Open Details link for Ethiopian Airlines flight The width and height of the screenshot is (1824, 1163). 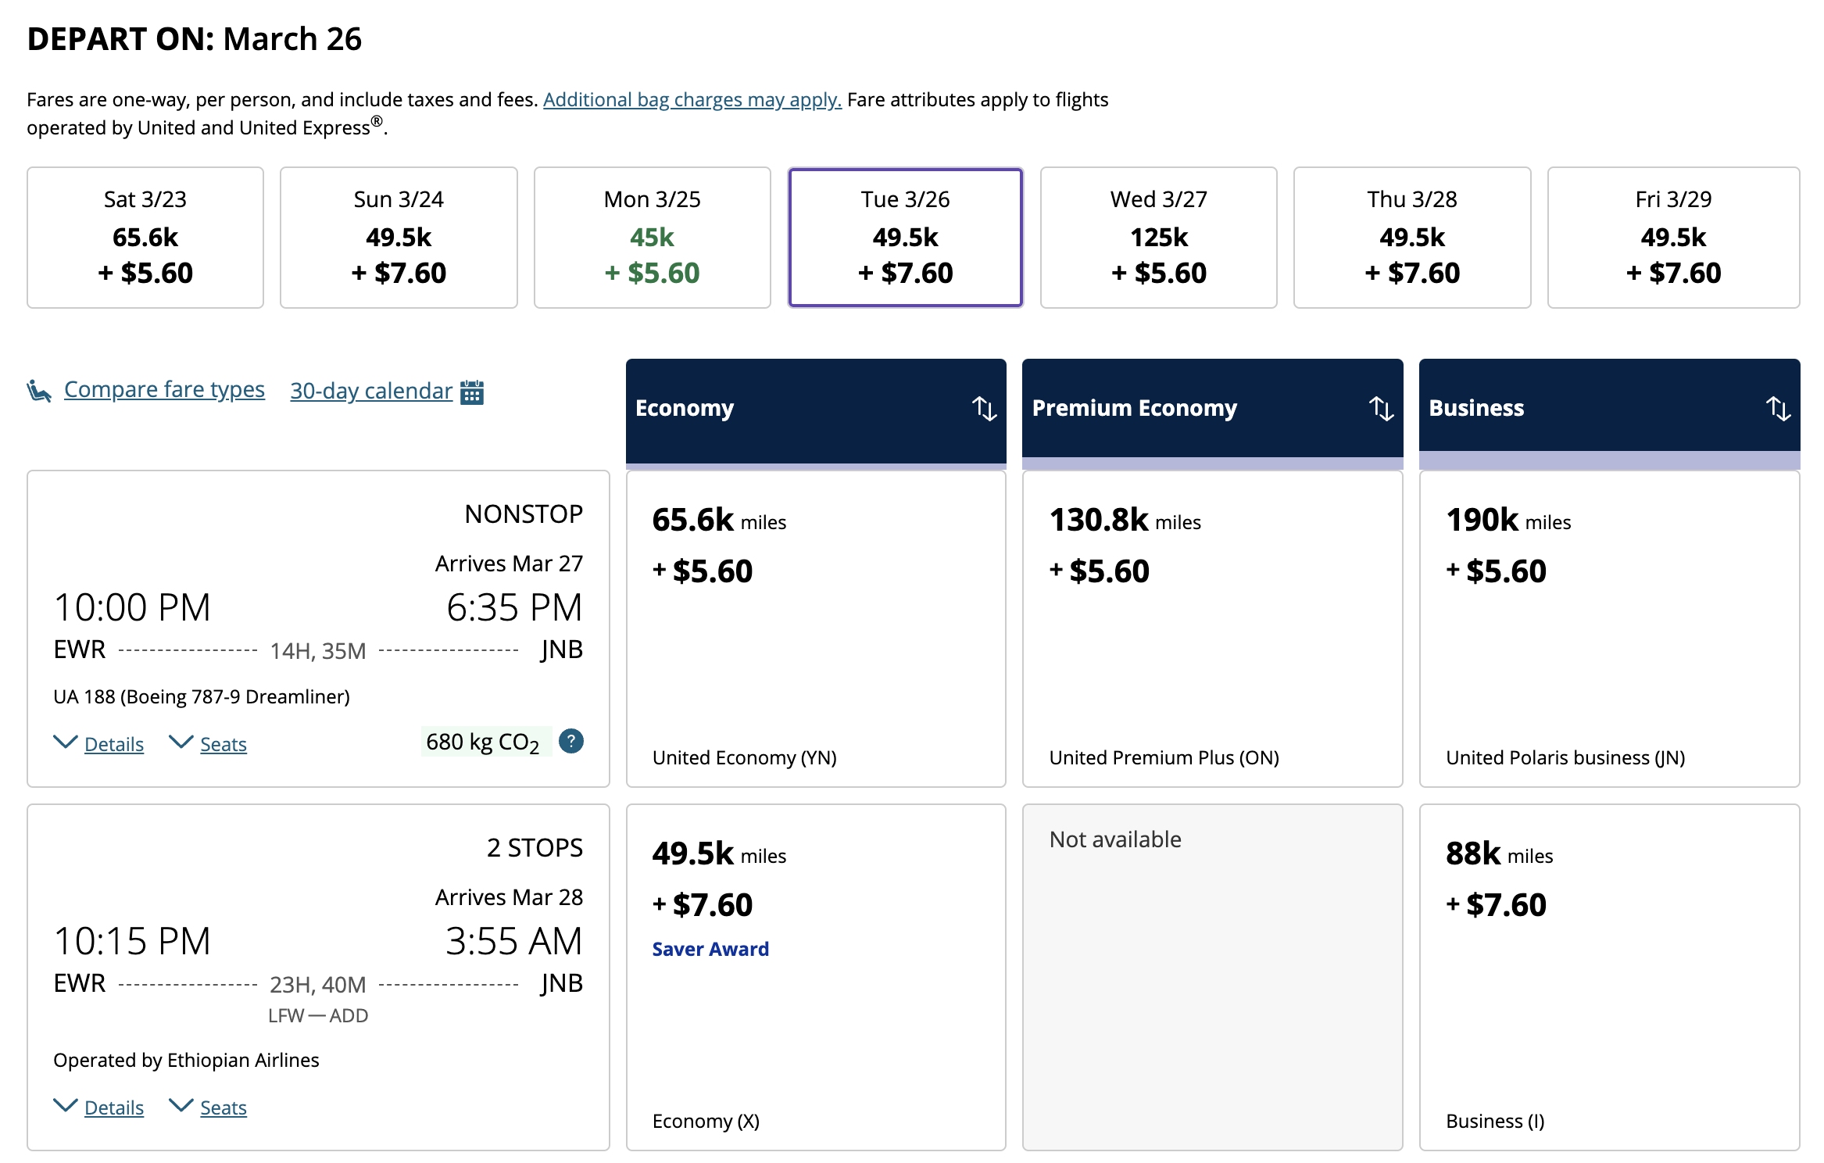tap(114, 1108)
